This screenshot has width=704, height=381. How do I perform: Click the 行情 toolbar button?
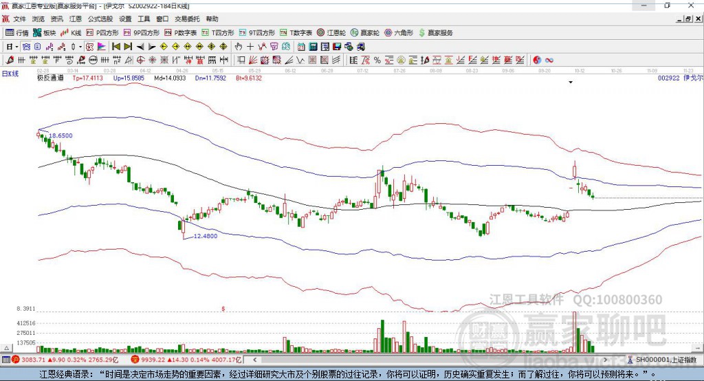[x=17, y=33]
